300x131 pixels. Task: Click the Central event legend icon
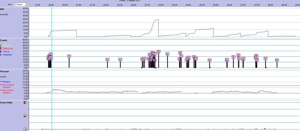coord(1,51)
